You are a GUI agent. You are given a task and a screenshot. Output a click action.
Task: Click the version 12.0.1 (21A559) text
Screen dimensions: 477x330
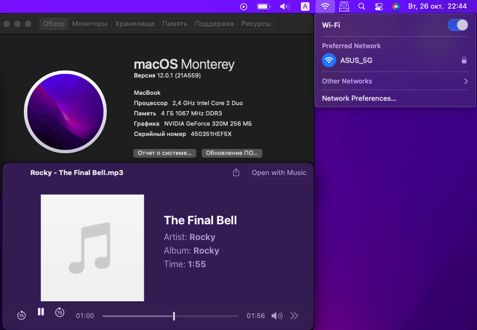[167, 75]
